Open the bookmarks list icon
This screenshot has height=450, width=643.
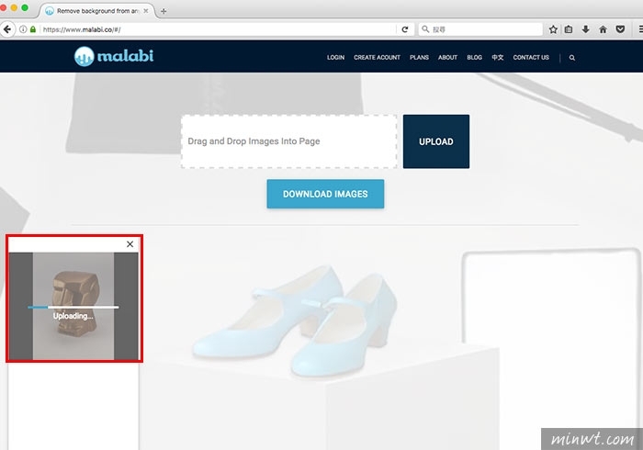(x=569, y=29)
